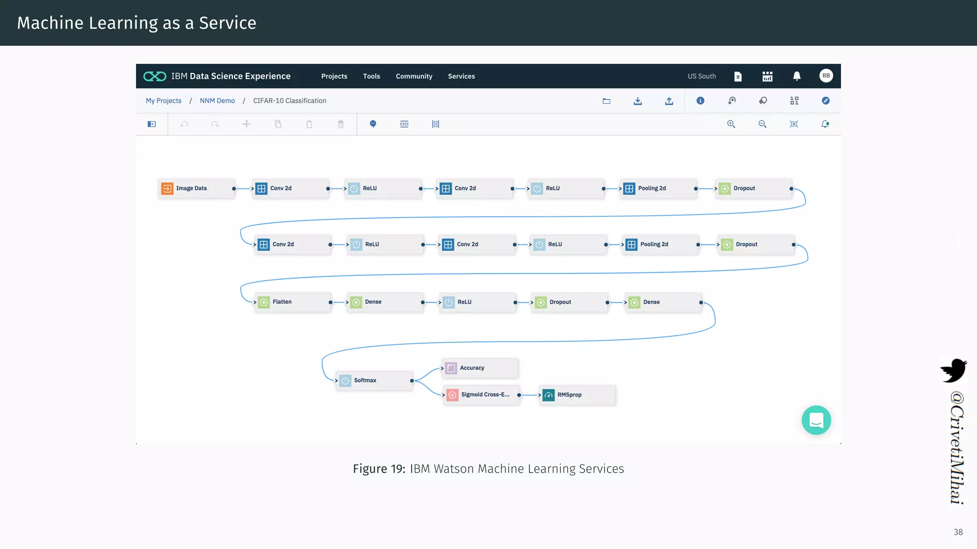
Task: Click the zoom to fit icon
Action: tap(794, 124)
